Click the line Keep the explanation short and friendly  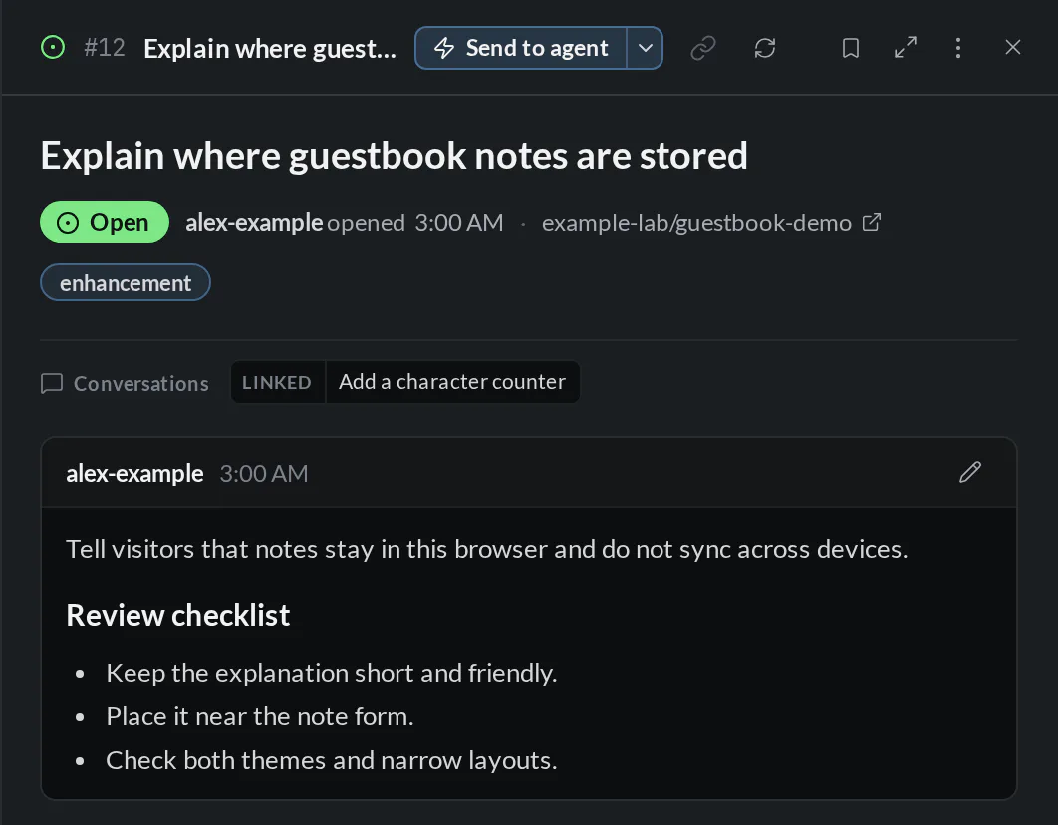point(332,674)
